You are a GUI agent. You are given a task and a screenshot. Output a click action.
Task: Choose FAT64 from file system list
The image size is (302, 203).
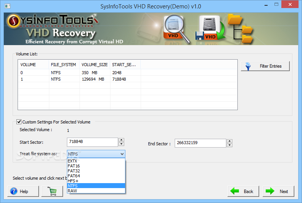[96, 176]
